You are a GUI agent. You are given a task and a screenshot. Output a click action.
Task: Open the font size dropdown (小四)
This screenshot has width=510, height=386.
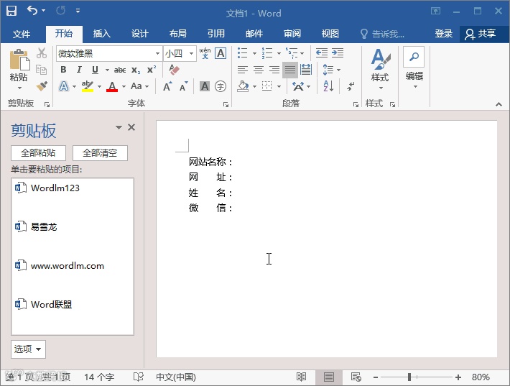(192, 53)
